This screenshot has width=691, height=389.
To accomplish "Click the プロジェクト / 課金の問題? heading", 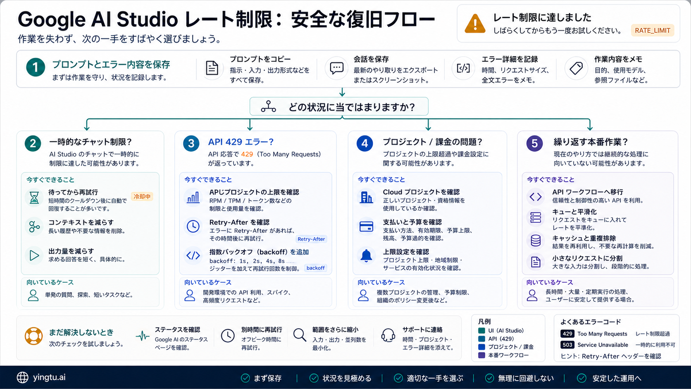I will click(x=433, y=142).
